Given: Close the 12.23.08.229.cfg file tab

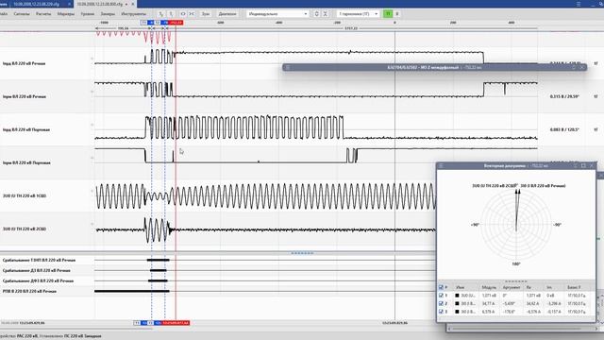Looking at the screenshot, I should click(69, 4).
